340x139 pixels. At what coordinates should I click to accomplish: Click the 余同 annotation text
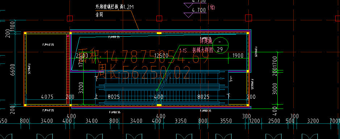click(x=99, y=15)
